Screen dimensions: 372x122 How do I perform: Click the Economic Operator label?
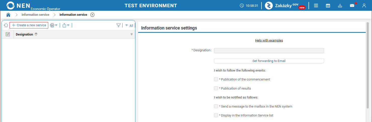45,9
